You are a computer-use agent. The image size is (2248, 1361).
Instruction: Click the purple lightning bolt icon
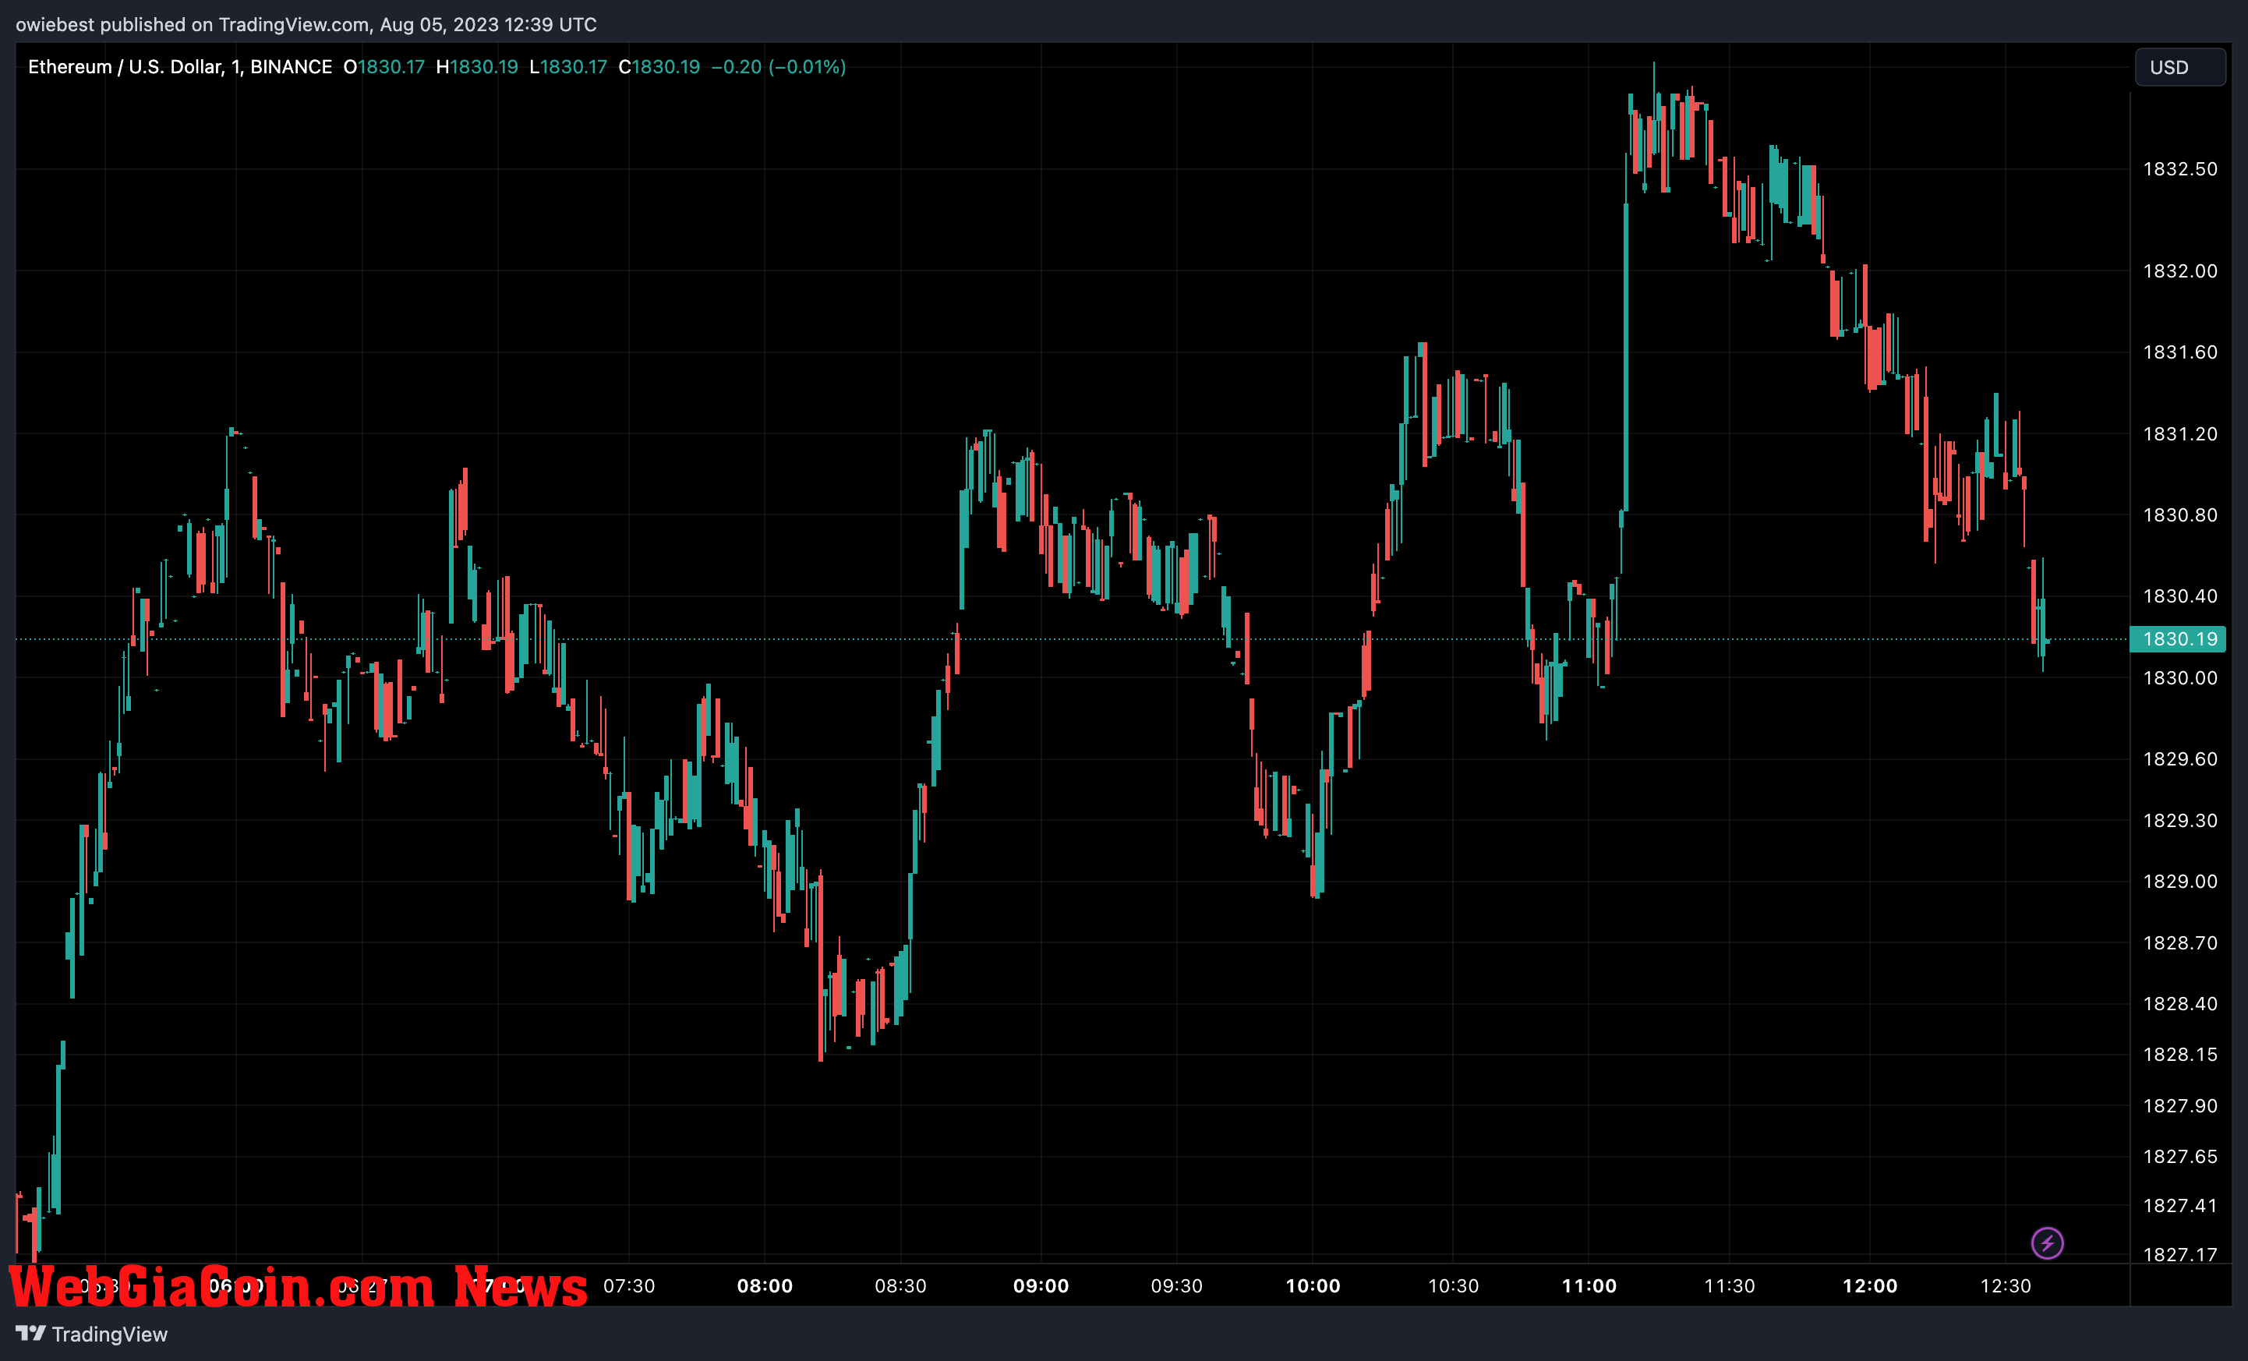pos(2047,1243)
